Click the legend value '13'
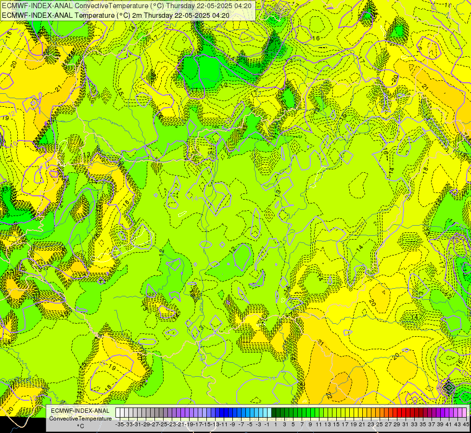Viewport: 471px width, 433px height. point(328,425)
